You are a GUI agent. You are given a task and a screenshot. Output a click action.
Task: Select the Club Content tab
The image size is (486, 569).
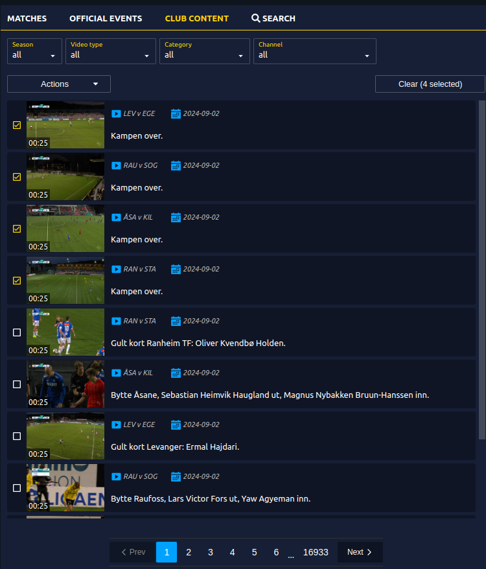[197, 19]
